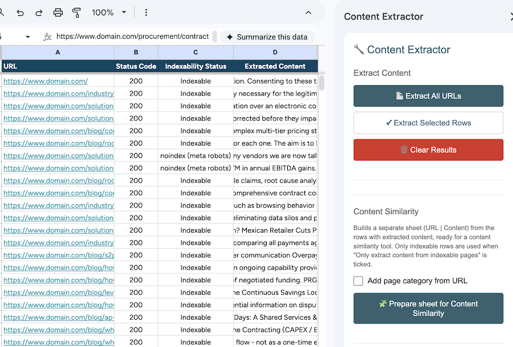Click Prepare sheet for Content Similarity
The image size is (513, 347).
pyautogui.click(x=428, y=308)
